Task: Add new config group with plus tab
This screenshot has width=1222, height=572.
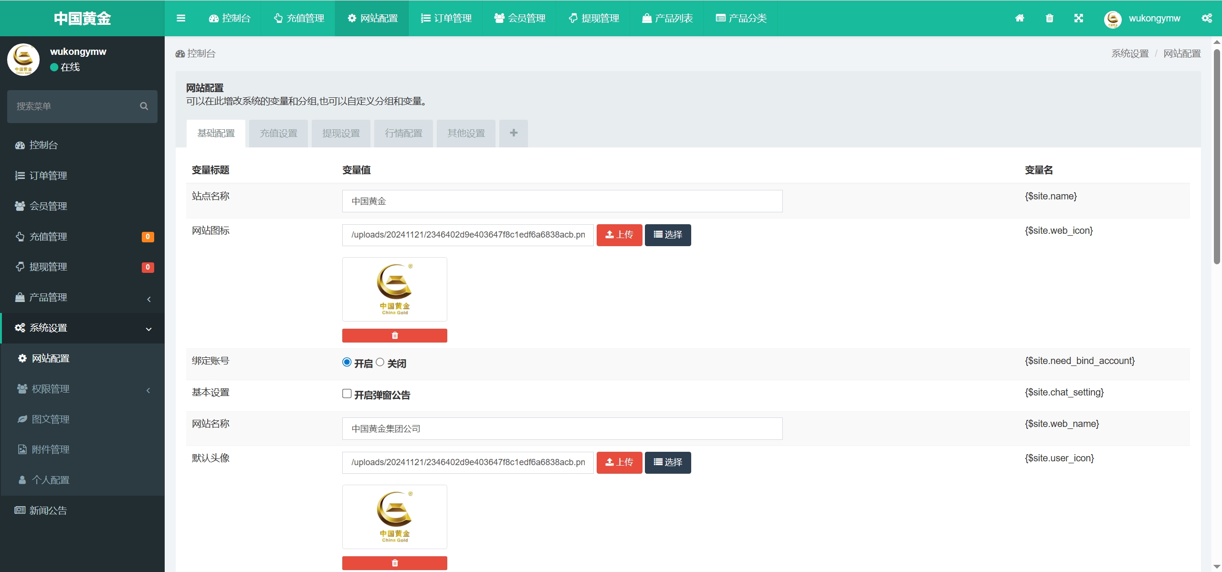Action: click(x=513, y=133)
